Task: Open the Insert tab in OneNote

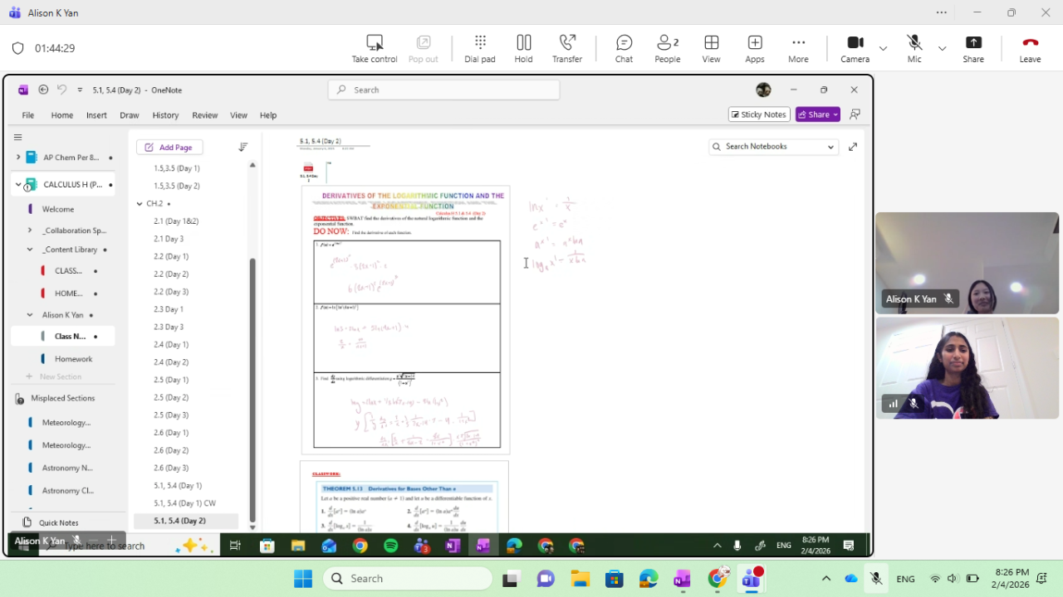Action: click(96, 115)
